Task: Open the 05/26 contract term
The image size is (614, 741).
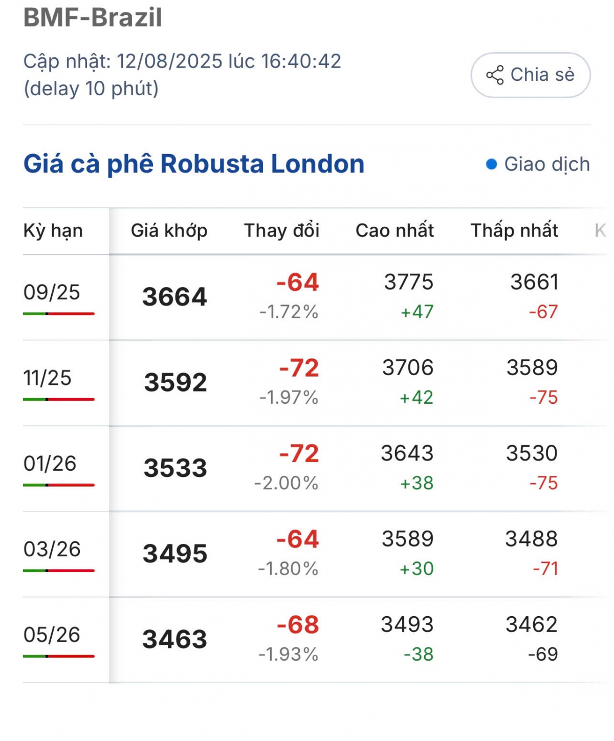Action: point(52,635)
